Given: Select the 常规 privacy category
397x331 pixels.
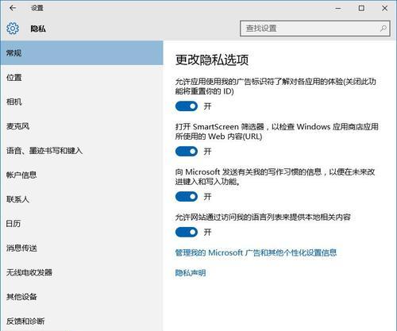Looking at the screenshot, I should 82,53.
